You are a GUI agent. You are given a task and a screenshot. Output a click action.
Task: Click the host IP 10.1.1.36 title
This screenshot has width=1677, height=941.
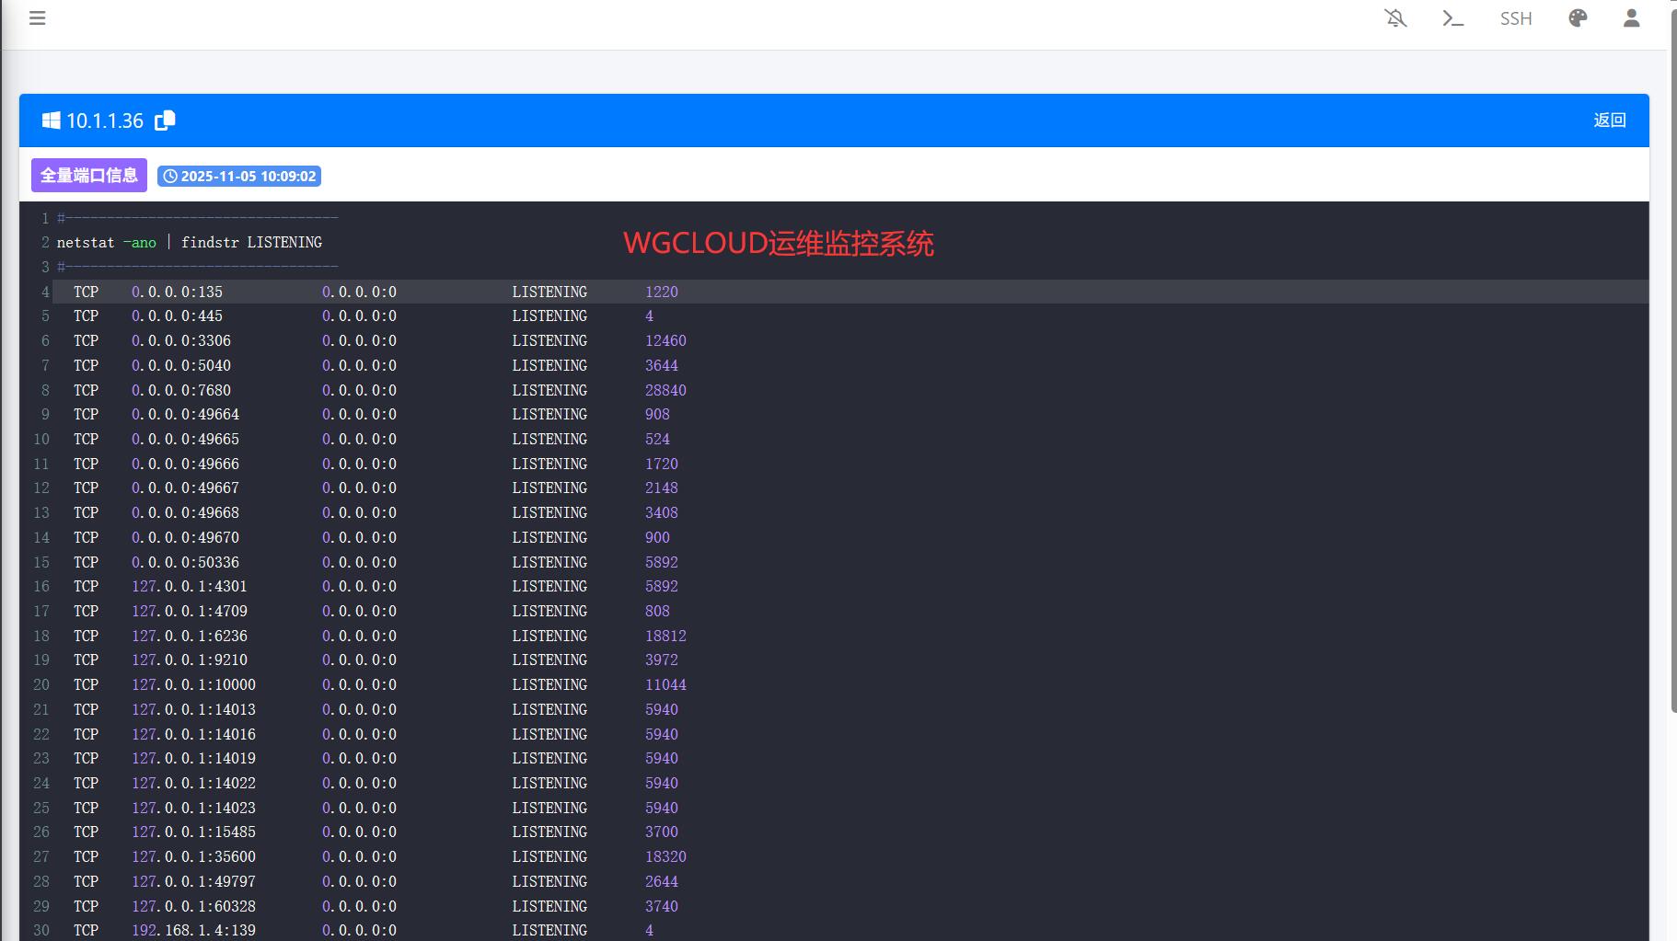click(x=105, y=120)
